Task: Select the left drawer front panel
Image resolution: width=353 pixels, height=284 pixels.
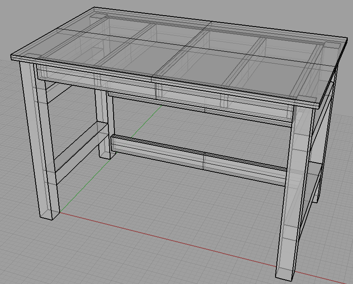Action: coord(97,82)
